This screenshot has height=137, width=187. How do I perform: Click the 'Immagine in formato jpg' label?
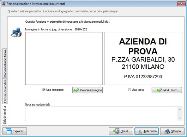56,29
